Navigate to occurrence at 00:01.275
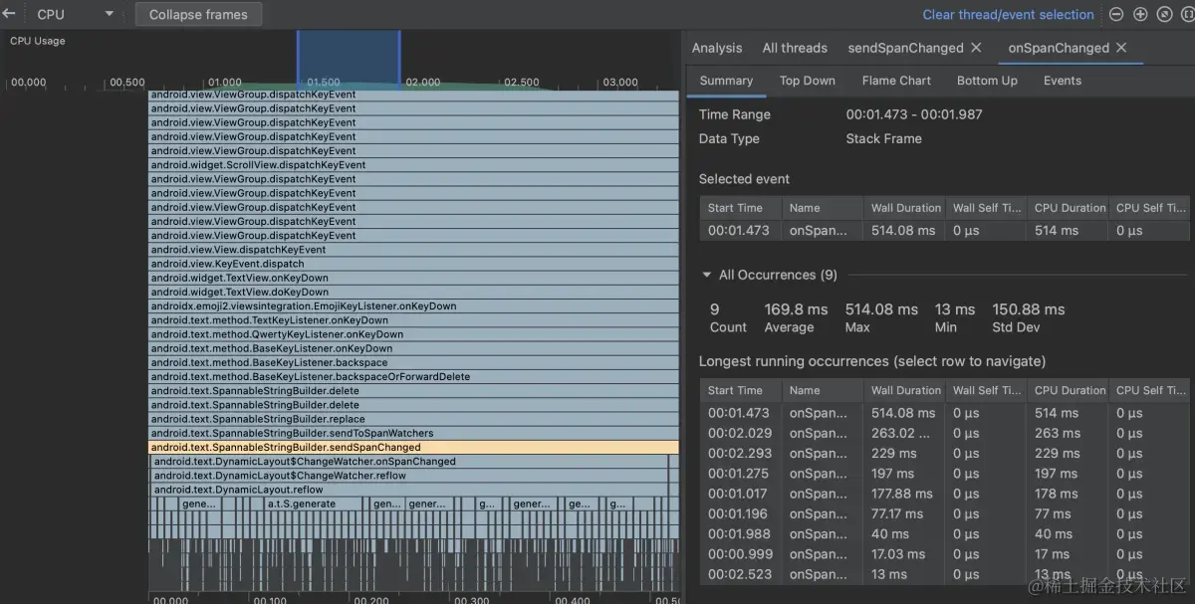Viewport: 1195px width, 604px height. (x=944, y=474)
